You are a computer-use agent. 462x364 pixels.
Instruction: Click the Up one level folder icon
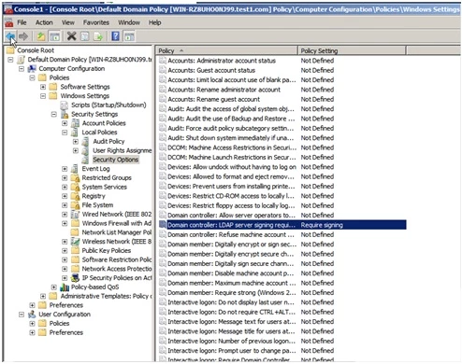[x=41, y=36]
